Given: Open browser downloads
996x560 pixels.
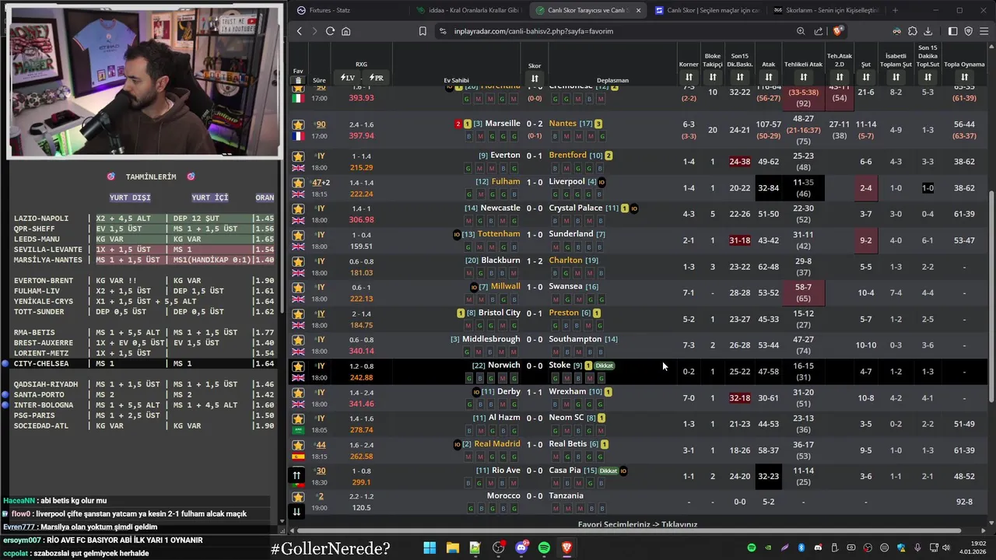Looking at the screenshot, I should pyautogui.click(x=928, y=31).
